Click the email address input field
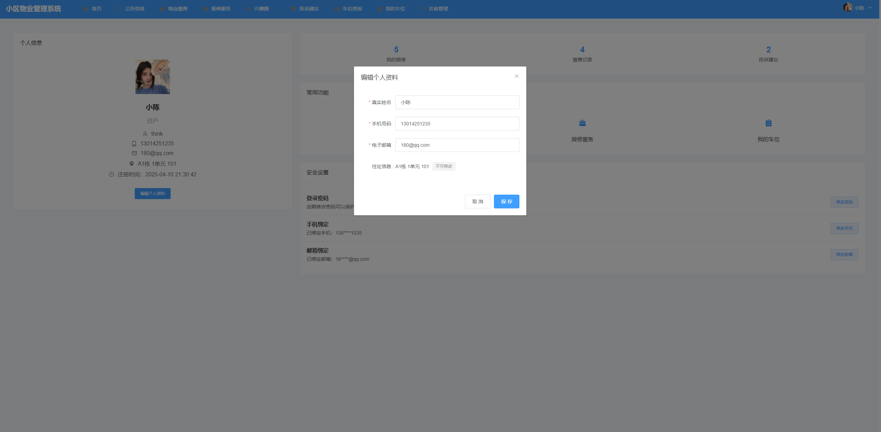This screenshot has height=432, width=881. point(457,145)
